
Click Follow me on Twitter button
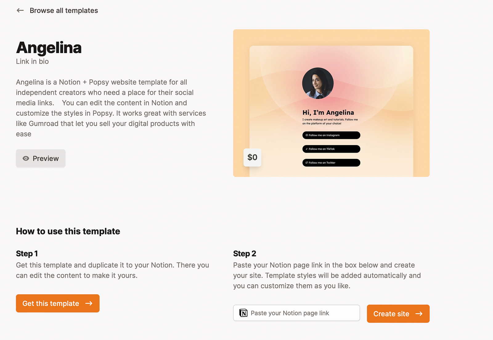coord(331,163)
